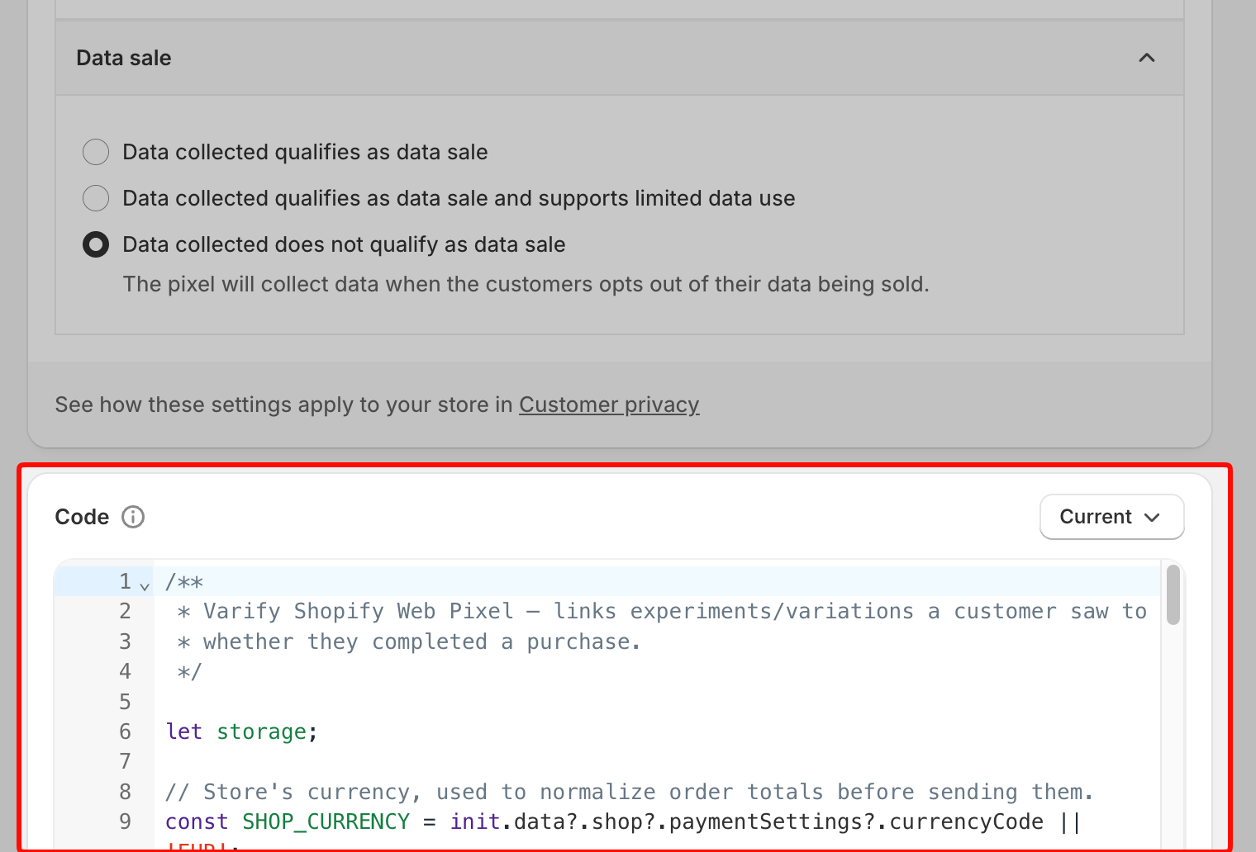Open the Customer privacy link
Screen dimensions: 1256x852
tap(609, 405)
